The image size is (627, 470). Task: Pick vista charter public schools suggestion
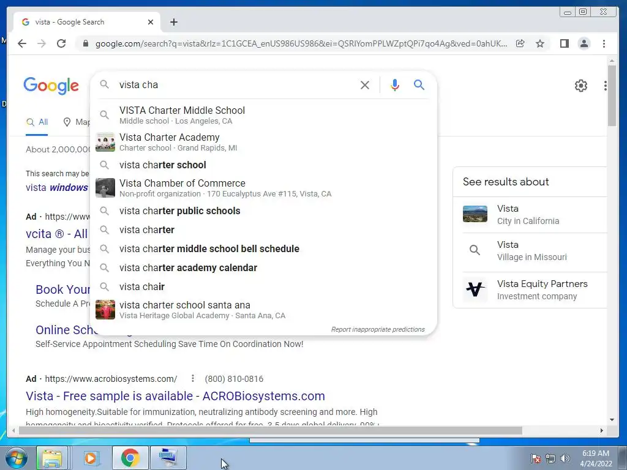[263, 211]
